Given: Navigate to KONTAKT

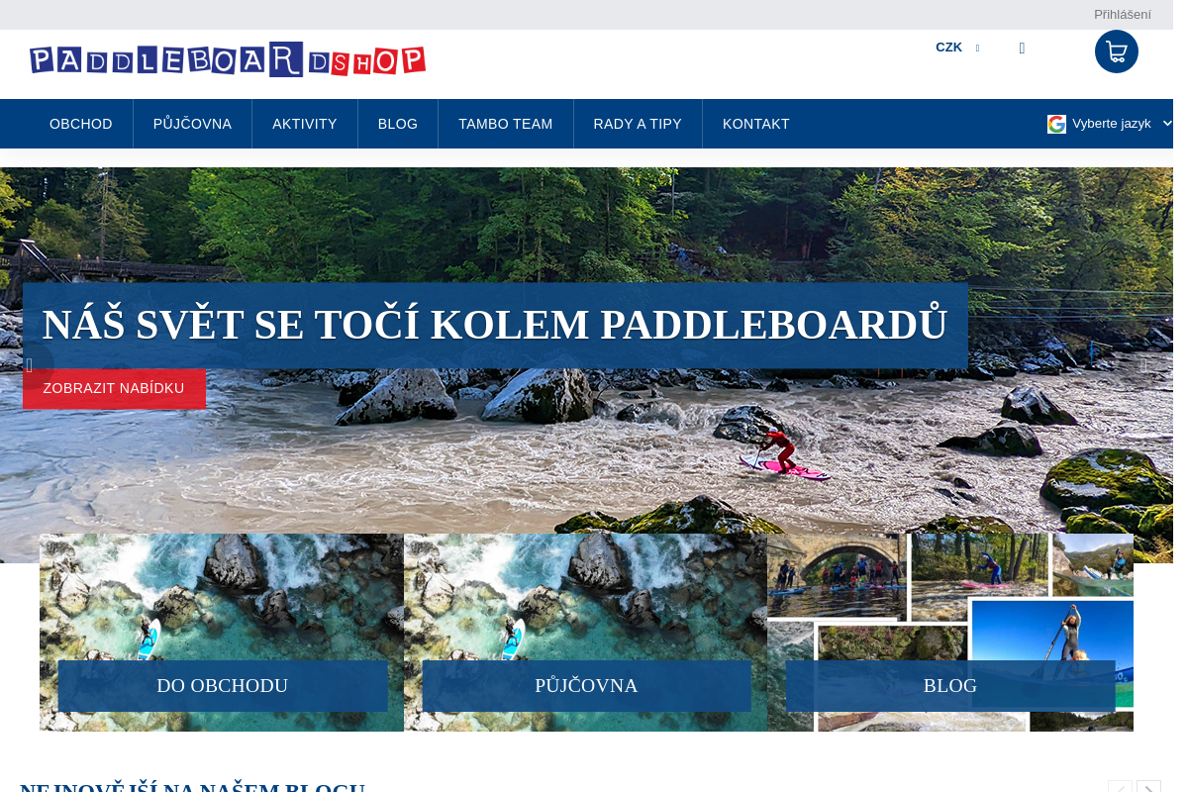Looking at the screenshot, I should pyautogui.click(x=755, y=124).
